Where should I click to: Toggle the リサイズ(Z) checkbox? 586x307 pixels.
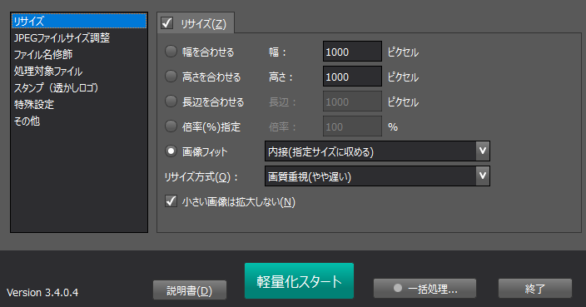[x=166, y=23]
